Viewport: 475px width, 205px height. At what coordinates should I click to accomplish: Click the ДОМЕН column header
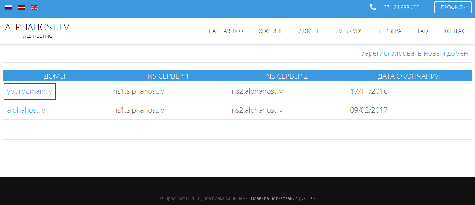pyautogui.click(x=56, y=76)
